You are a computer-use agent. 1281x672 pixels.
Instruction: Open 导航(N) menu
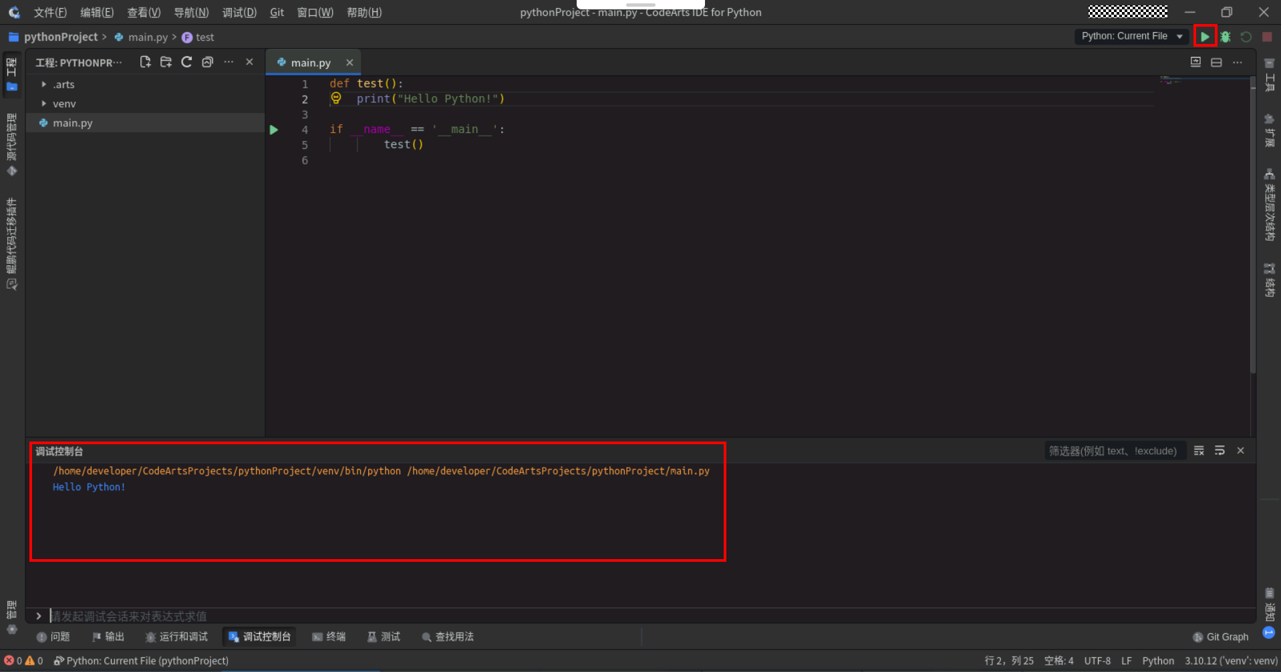(191, 12)
